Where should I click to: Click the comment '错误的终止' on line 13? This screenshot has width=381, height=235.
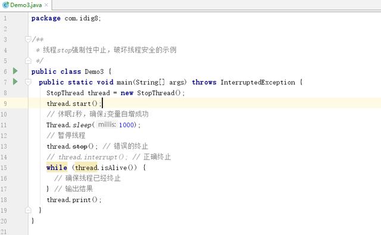click(x=131, y=146)
